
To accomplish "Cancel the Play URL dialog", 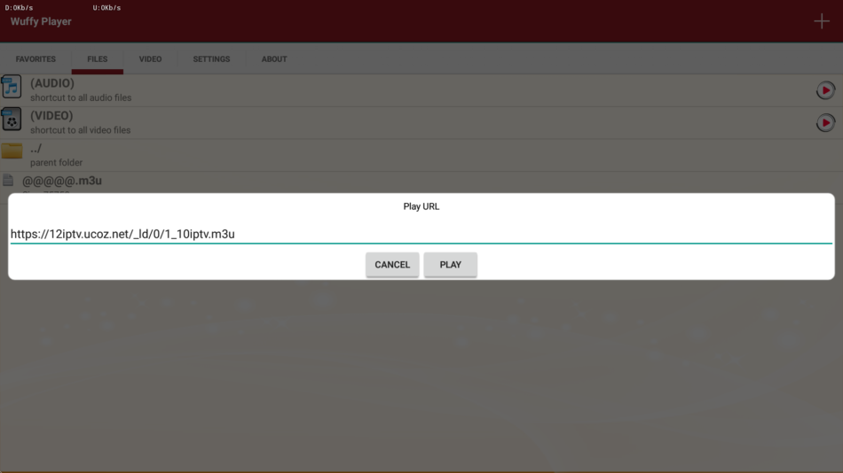I will (x=392, y=265).
